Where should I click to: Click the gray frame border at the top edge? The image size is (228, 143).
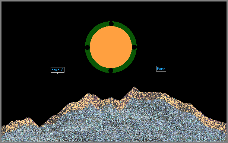[x=114, y=1]
